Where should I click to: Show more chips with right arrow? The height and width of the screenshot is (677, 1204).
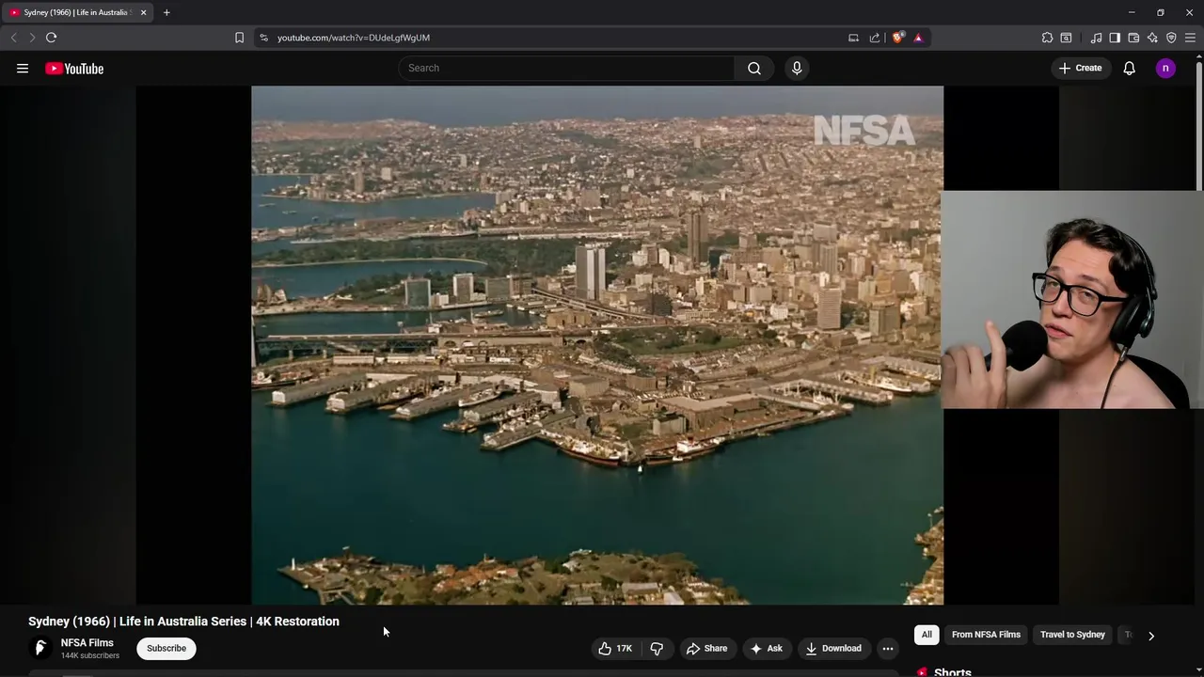(x=1150, y=636)
